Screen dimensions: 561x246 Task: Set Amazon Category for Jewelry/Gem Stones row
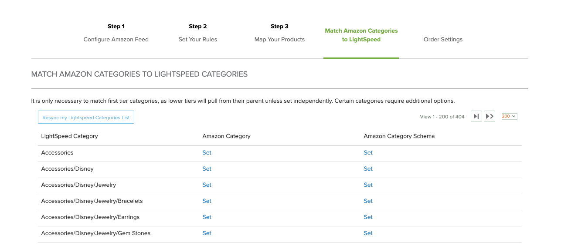[x=207, y=233]
